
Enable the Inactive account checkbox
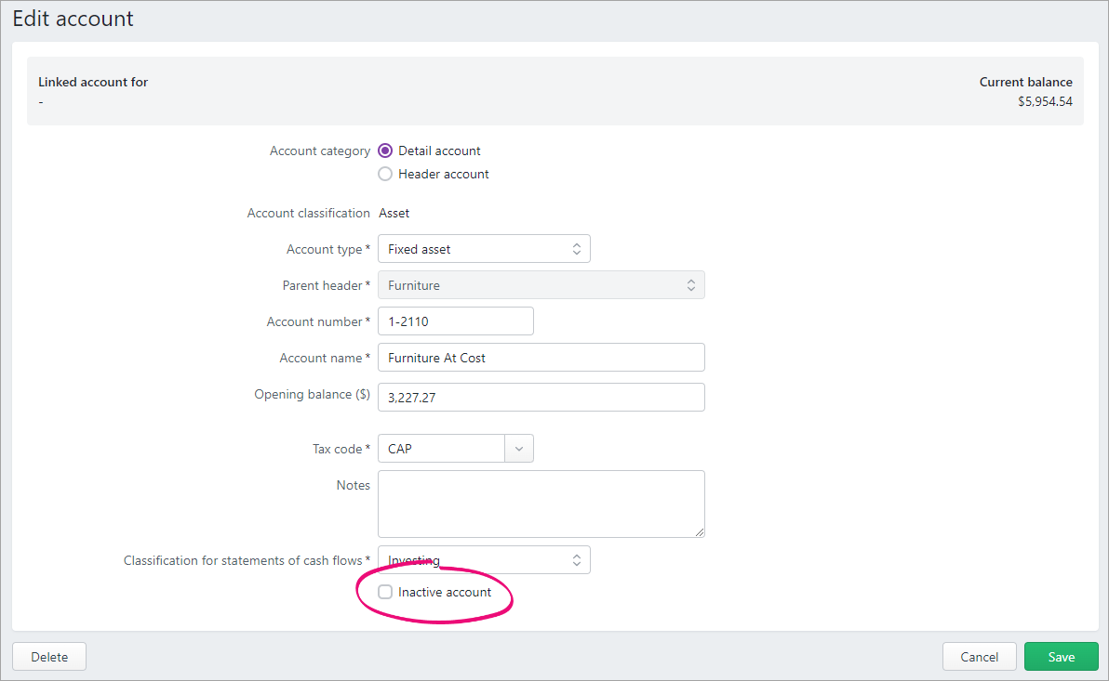(385, 592)
